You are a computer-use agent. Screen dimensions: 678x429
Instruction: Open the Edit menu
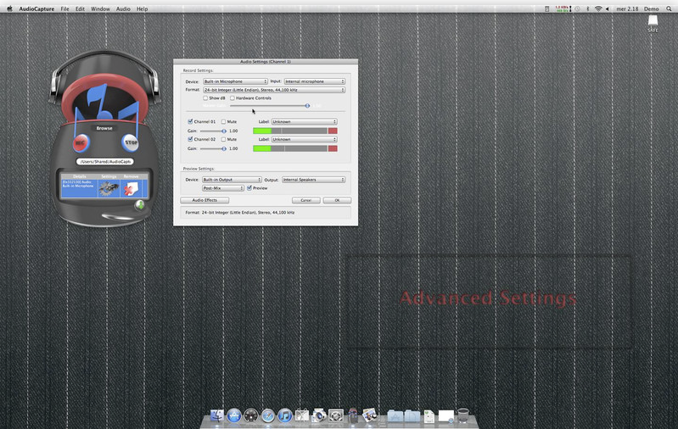[x=80, y=8]
